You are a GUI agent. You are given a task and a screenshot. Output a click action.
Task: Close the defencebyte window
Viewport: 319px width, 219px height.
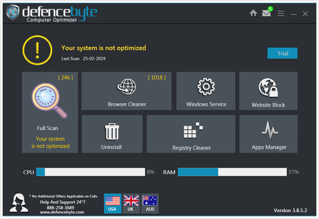click(305, 14)
